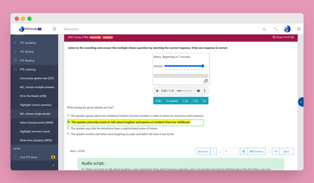Image resolution: width=314 pixels, height=183 pixels.
Task: Open the star badge on Free PTE Mock
Action: (x=53, y=157)
